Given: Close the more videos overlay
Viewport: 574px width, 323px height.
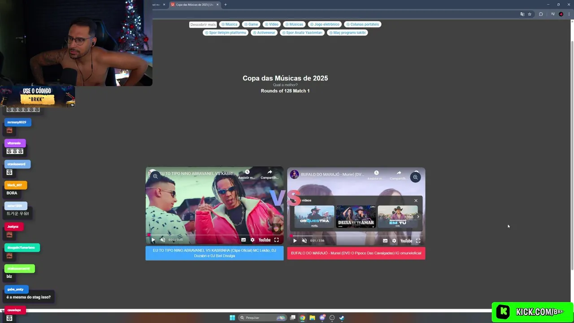Looking at the screenshot, I should click(x=416, y=201).
